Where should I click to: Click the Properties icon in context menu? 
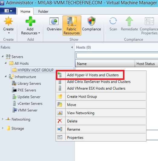[60, 137]
